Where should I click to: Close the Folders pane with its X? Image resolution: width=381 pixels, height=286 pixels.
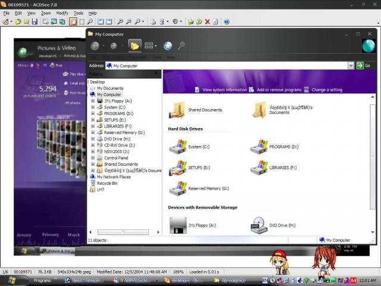156,73
